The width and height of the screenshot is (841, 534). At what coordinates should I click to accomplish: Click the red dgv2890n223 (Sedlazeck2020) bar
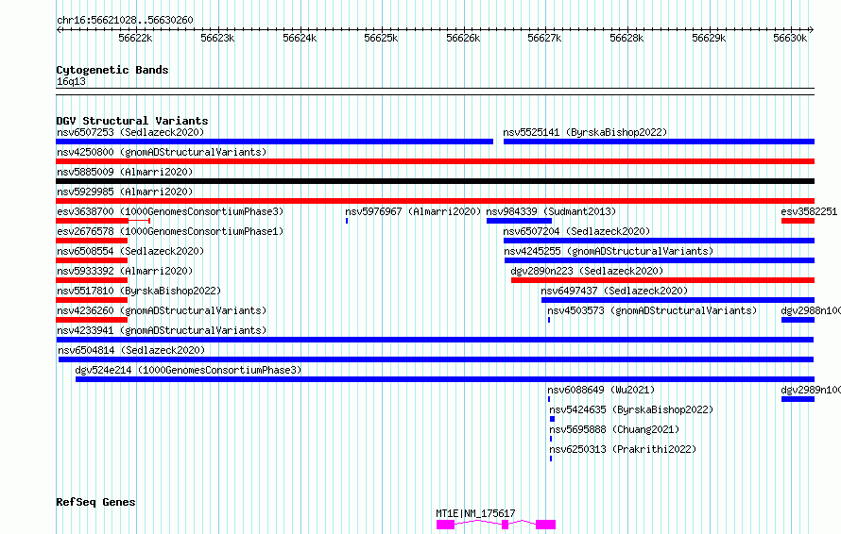coord(662,280)
